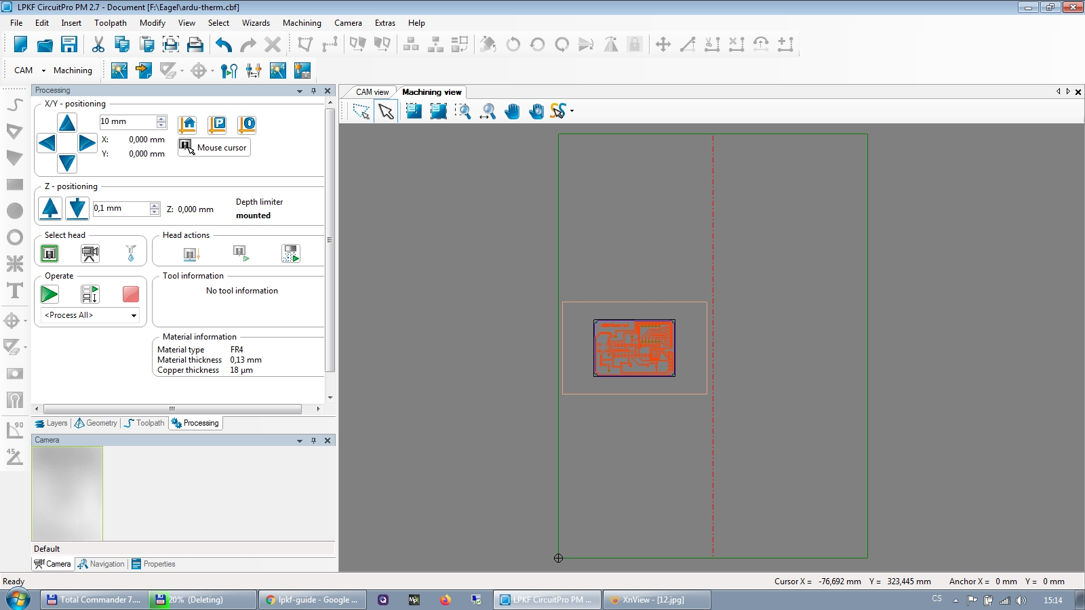The image size is (1085, 610).
Task: Click the step-through processing icon
Action: coord(90,294)
